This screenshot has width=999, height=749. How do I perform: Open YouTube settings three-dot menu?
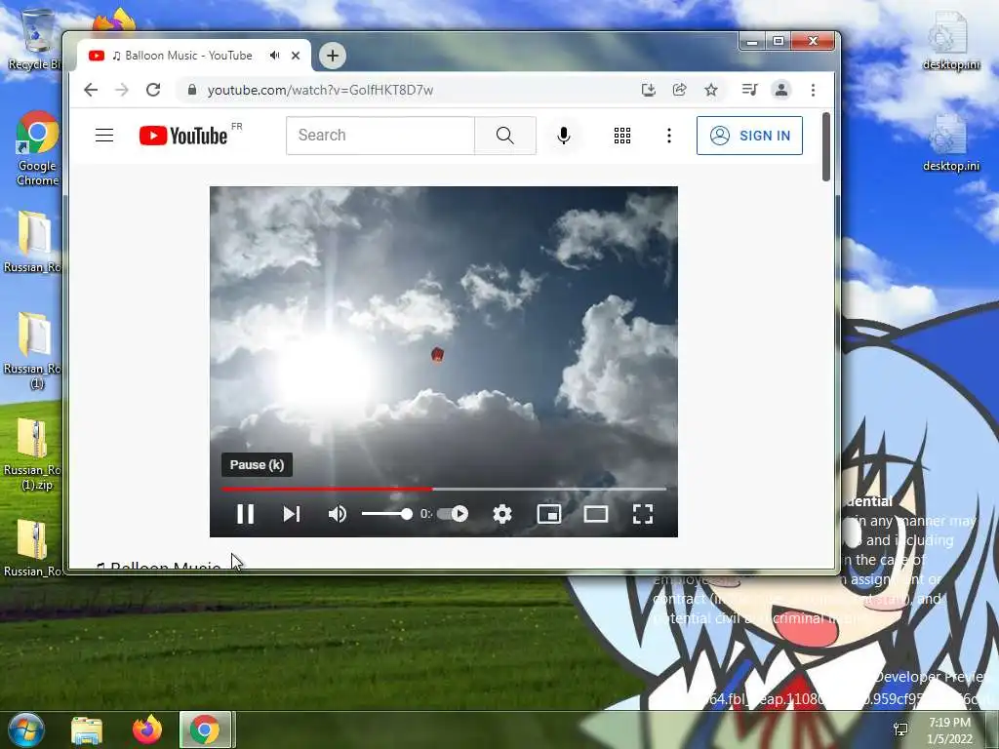pyautogui.click(x=669, y=135)
